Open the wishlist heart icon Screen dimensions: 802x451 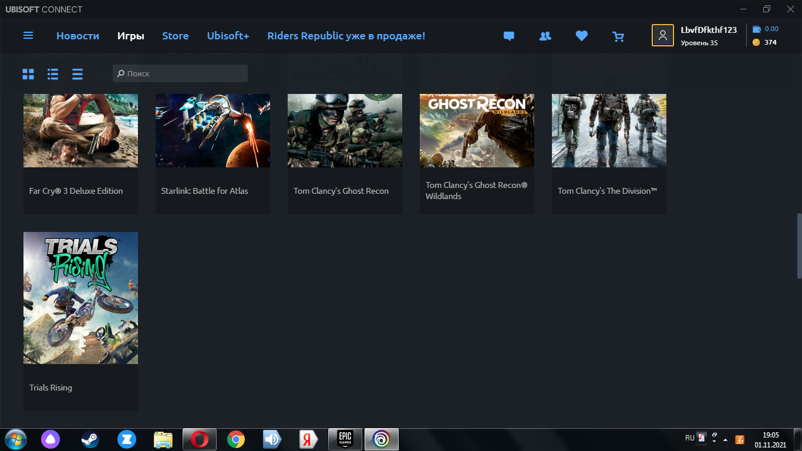(582, 36)
